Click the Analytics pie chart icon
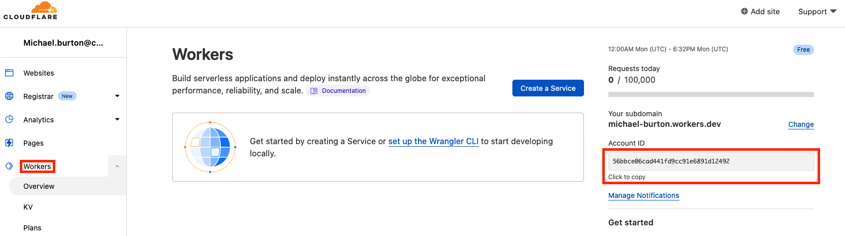 coord(9,120)
